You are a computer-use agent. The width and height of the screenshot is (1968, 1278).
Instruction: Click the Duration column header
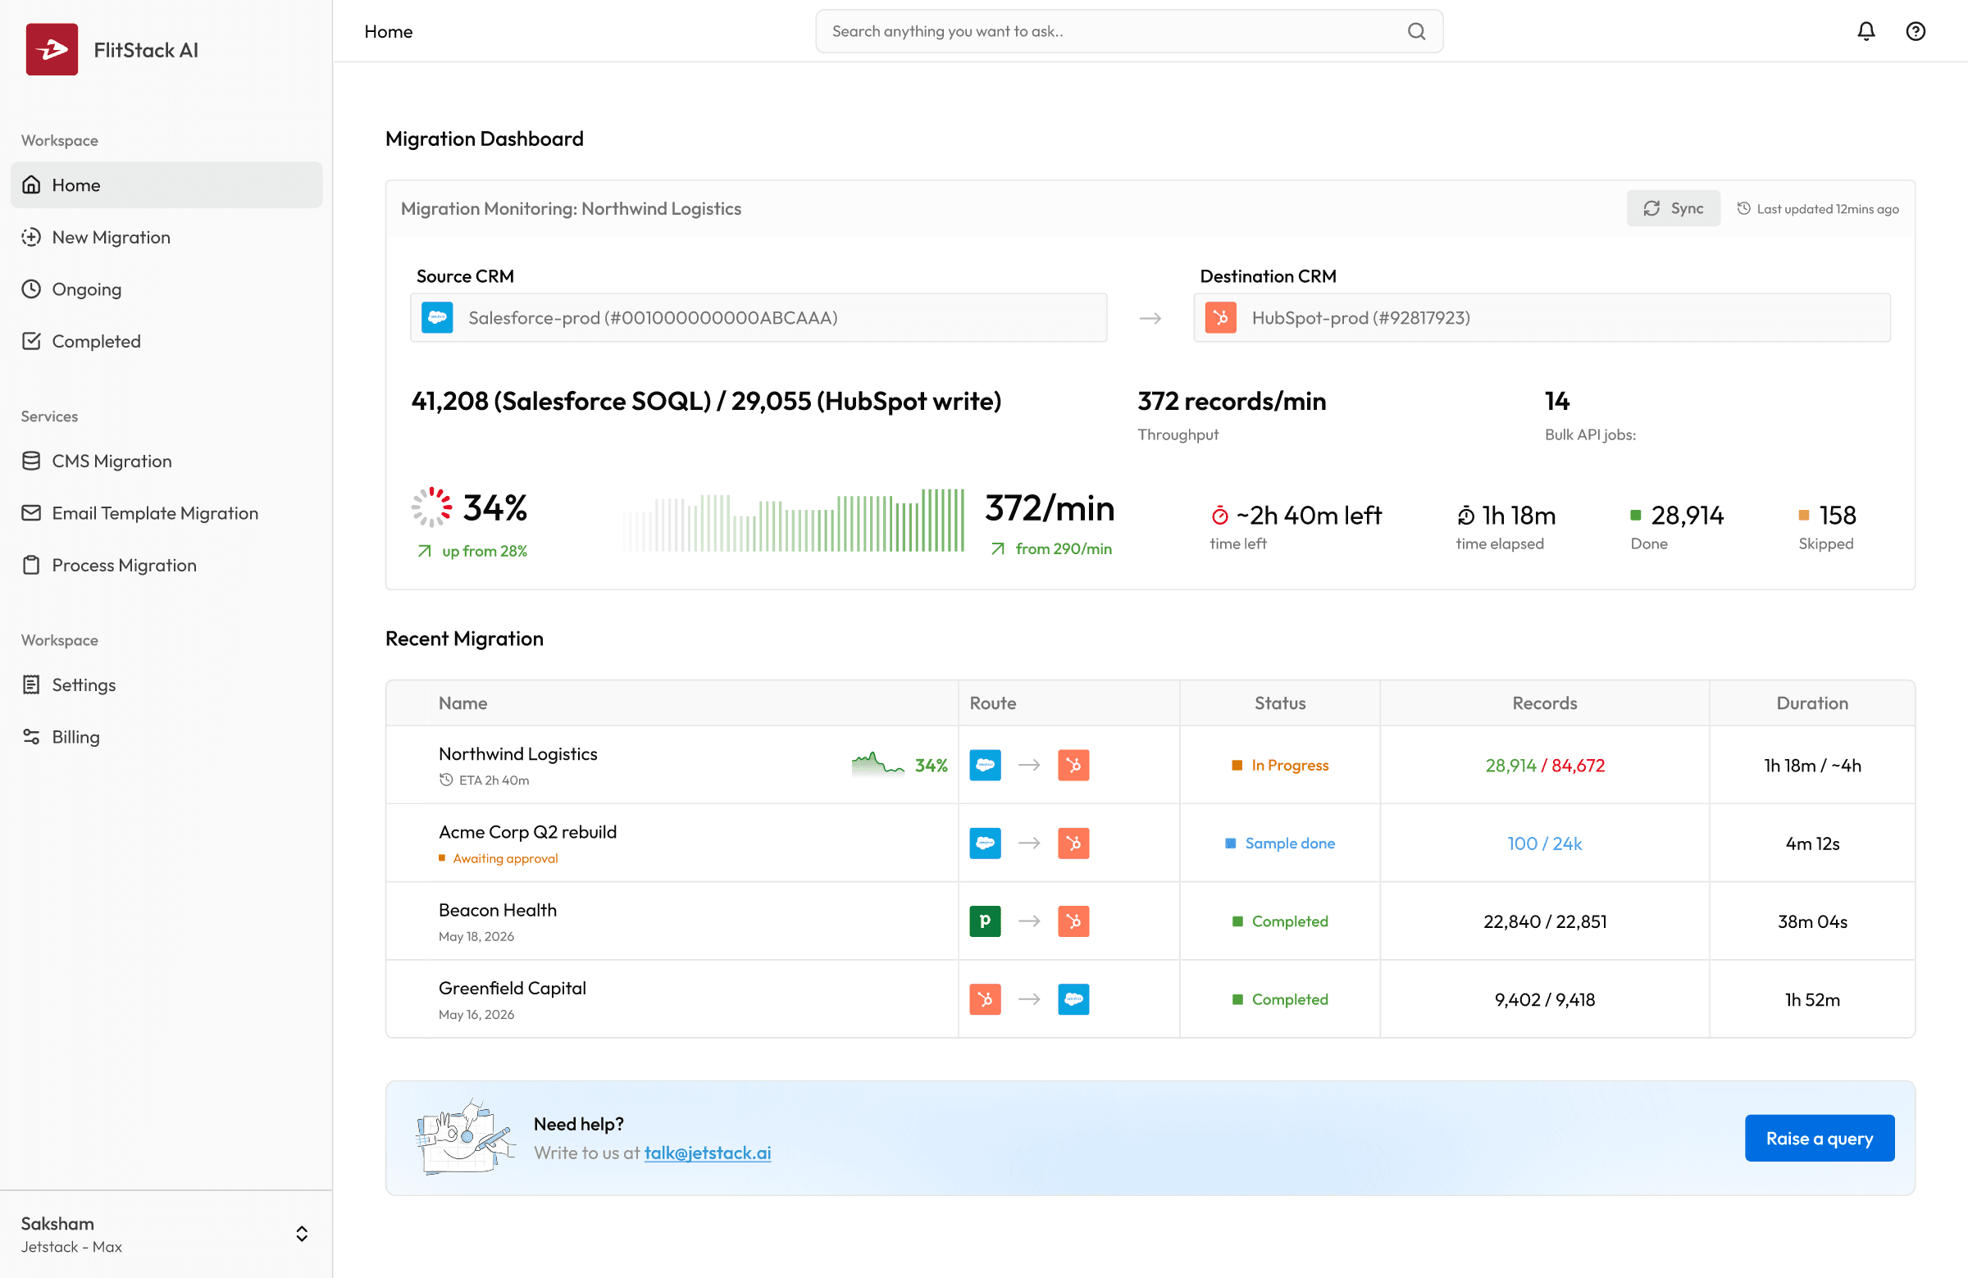tap(1811, 703)
